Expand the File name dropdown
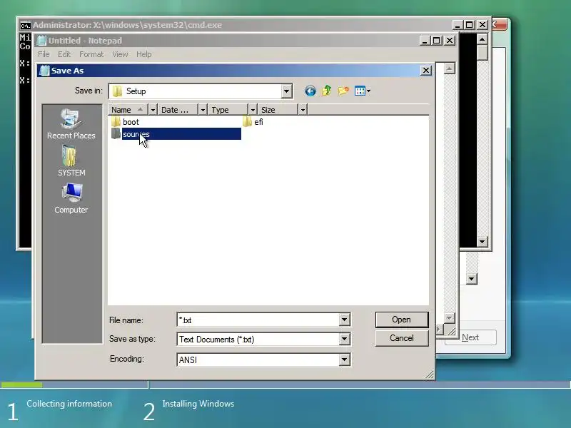Viewport: 571px width, 428px height. click(344, 320)
